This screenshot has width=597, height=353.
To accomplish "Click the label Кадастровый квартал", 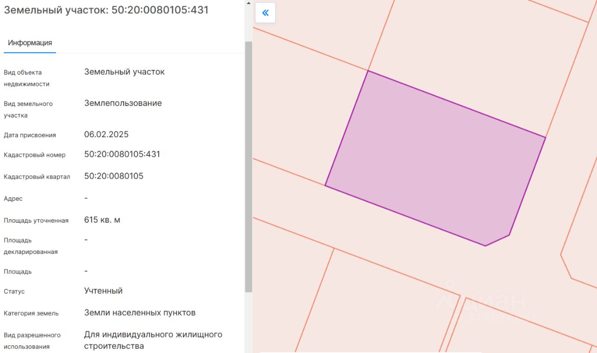I will click(37, 177).
